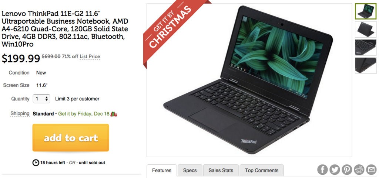Share this deal on Reddit
This screenshot has width=379, height=178.
(359, 170)
